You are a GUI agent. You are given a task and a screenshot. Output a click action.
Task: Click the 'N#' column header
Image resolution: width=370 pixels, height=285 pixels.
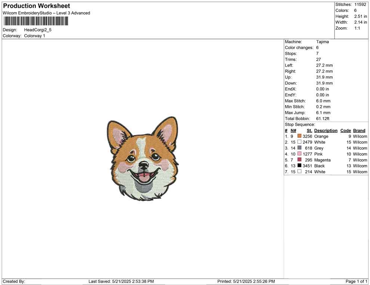pos(293,131)
